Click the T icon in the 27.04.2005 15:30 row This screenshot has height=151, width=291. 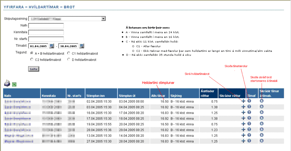pyautogui.click(x=249, y=141)
